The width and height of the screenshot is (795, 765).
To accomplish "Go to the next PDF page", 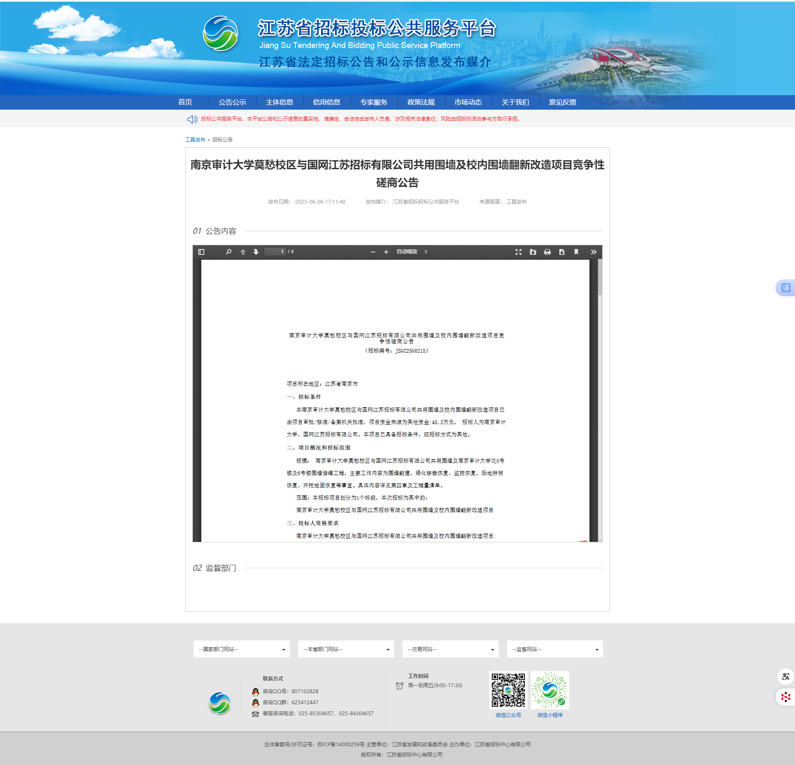I will [x=256, y=252].
